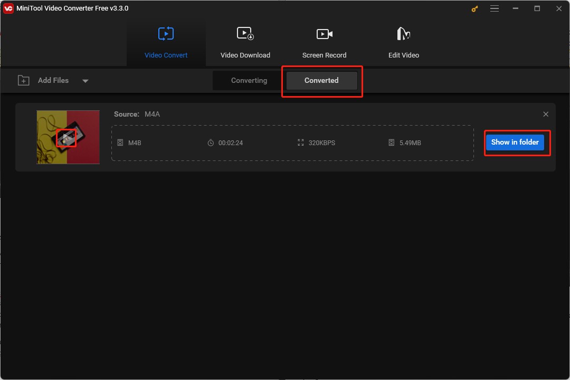Switch to the Video Convert module
This screenshot has height=380, width=570.
pyautogui.click(x=166, y=43)
